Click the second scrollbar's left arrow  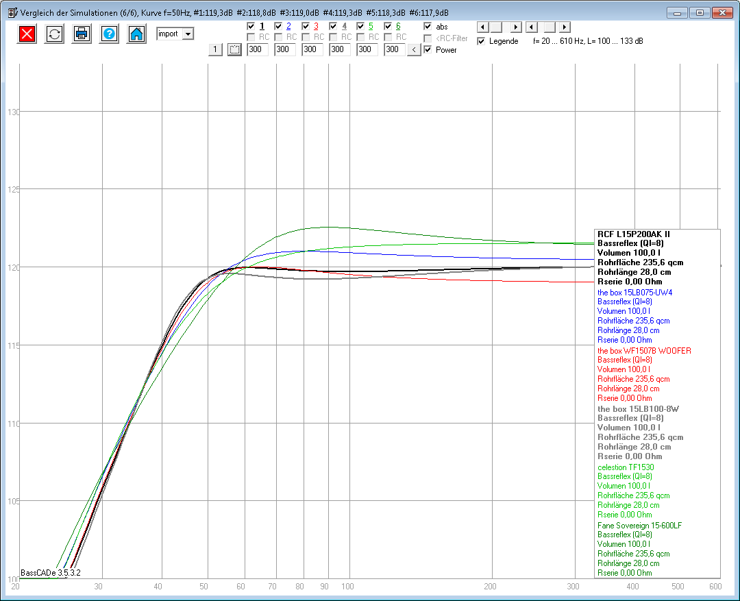coord(532,27)
